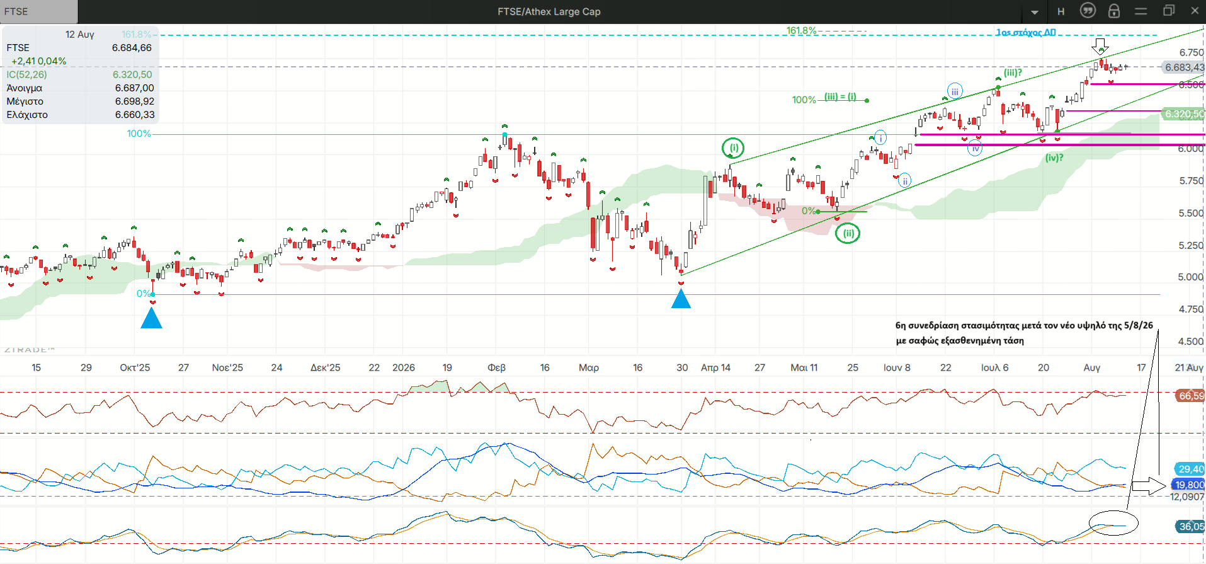
Task: Select the green circled (ii) wave label
Action: (x=848, y=233)
